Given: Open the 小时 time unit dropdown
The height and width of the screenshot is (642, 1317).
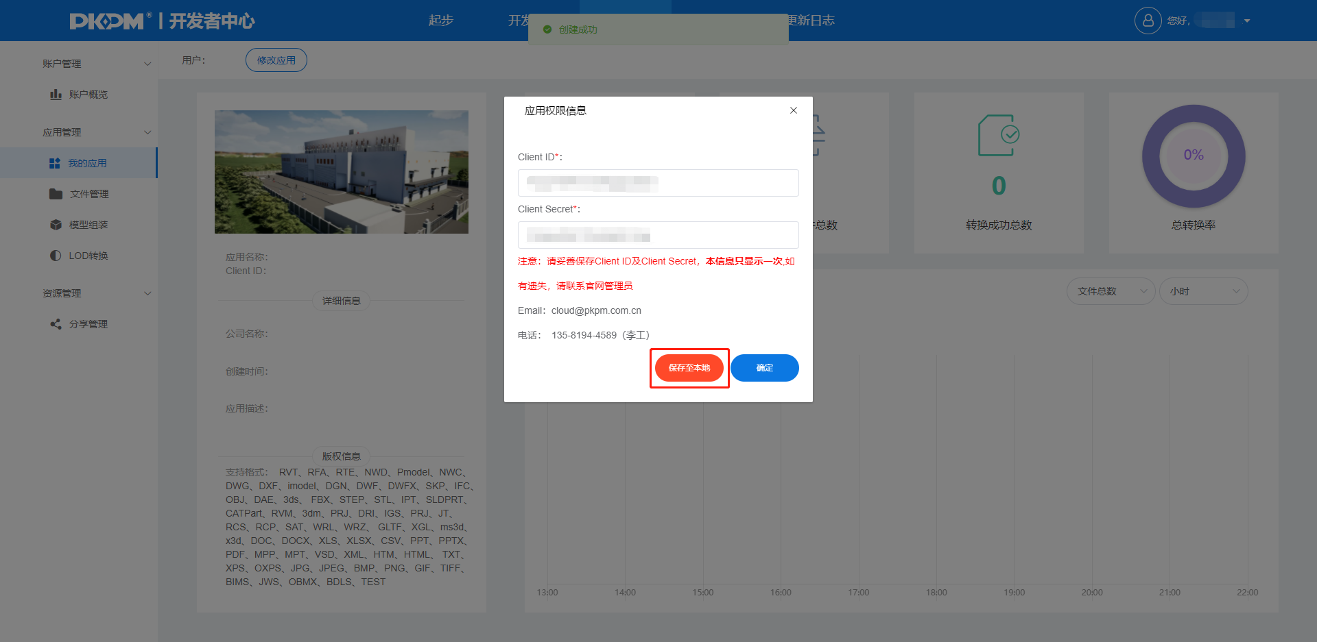Looking at the screenshot, I should [1203, 291].
